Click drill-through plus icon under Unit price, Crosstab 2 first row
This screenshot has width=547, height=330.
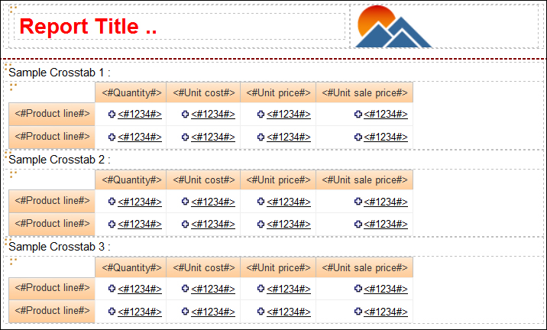261,201
